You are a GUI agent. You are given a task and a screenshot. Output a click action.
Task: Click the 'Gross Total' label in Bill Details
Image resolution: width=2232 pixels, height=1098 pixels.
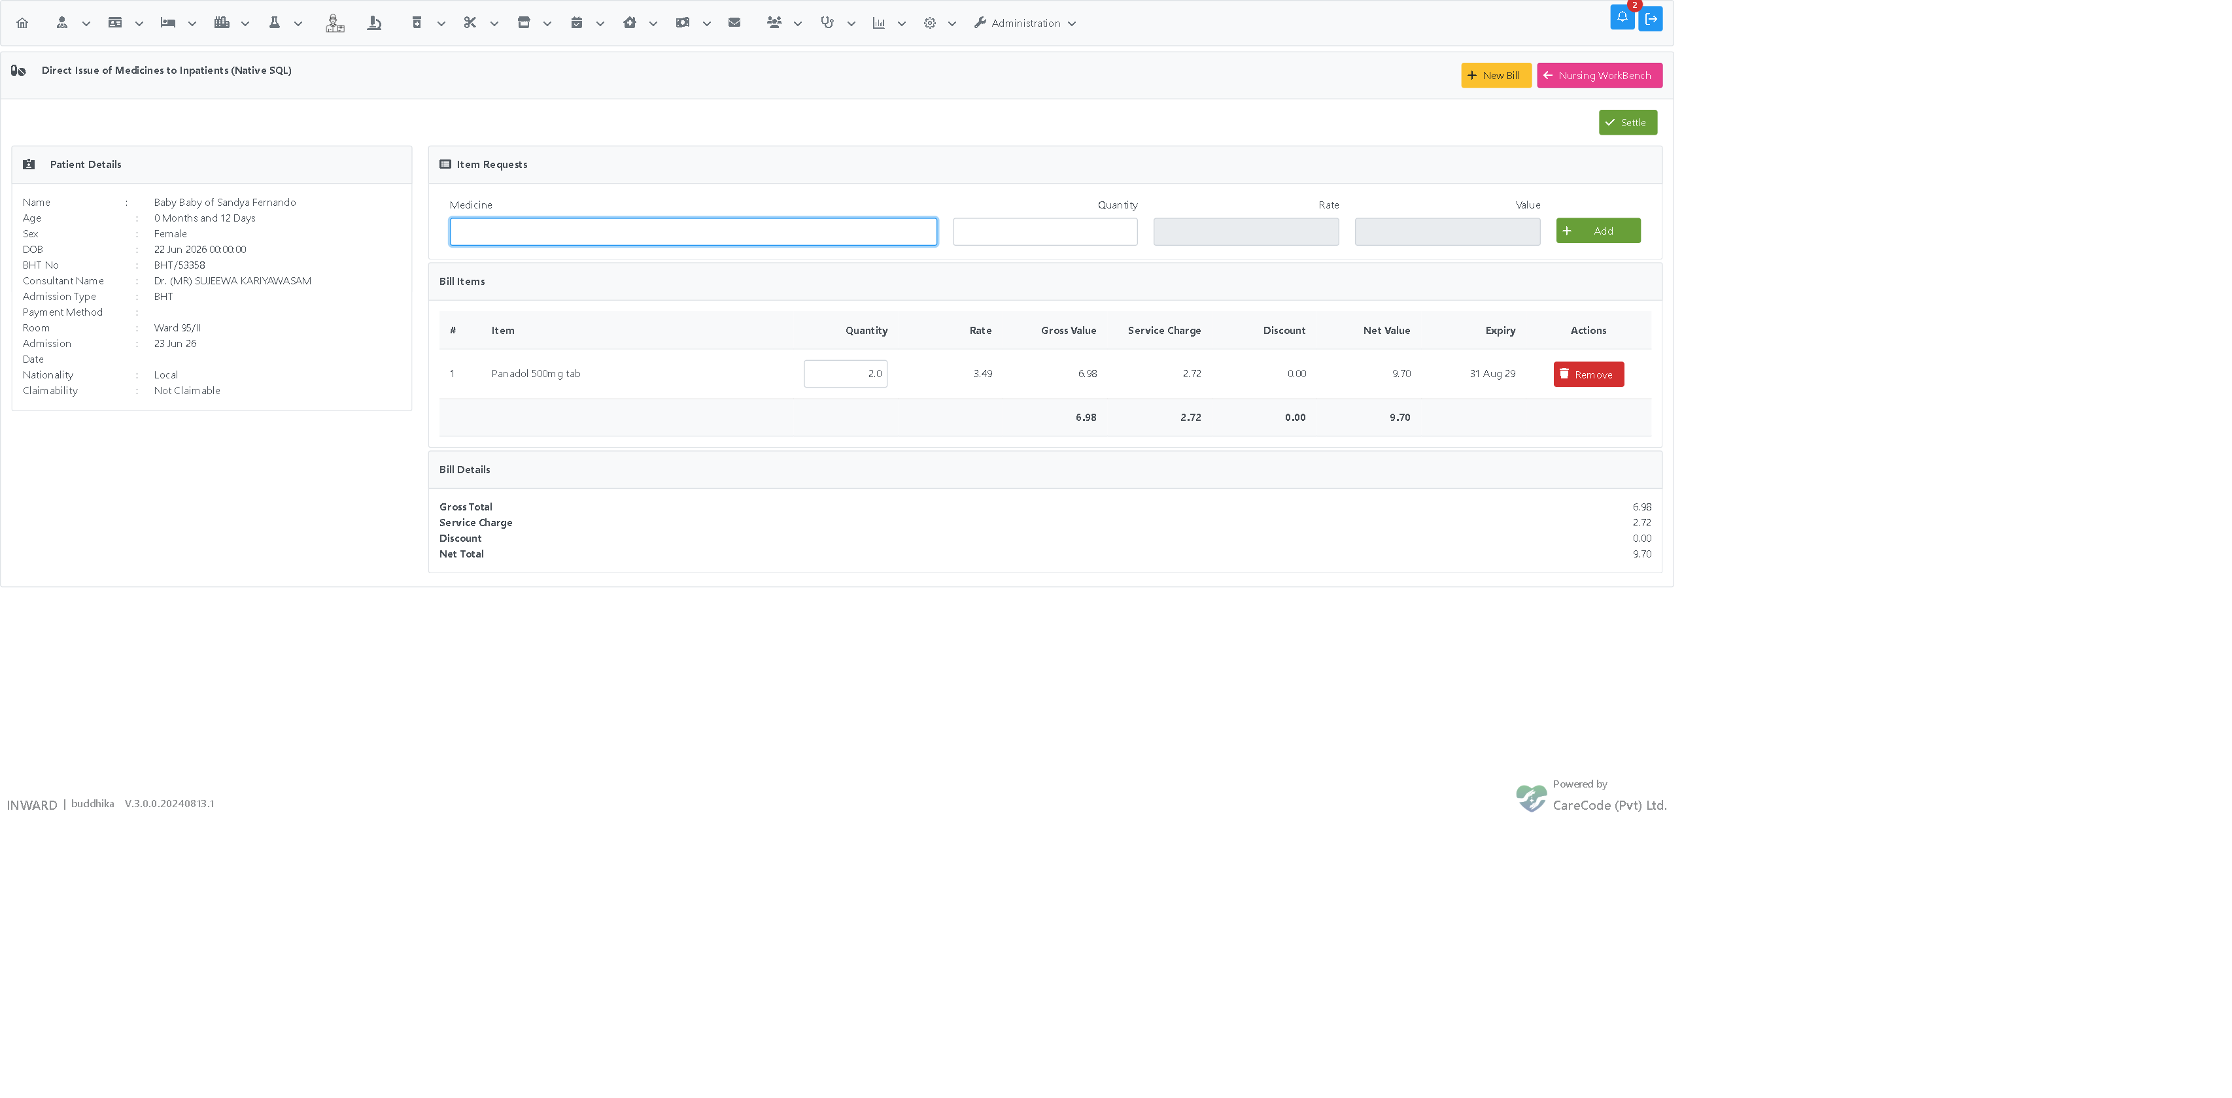point(465,507)
